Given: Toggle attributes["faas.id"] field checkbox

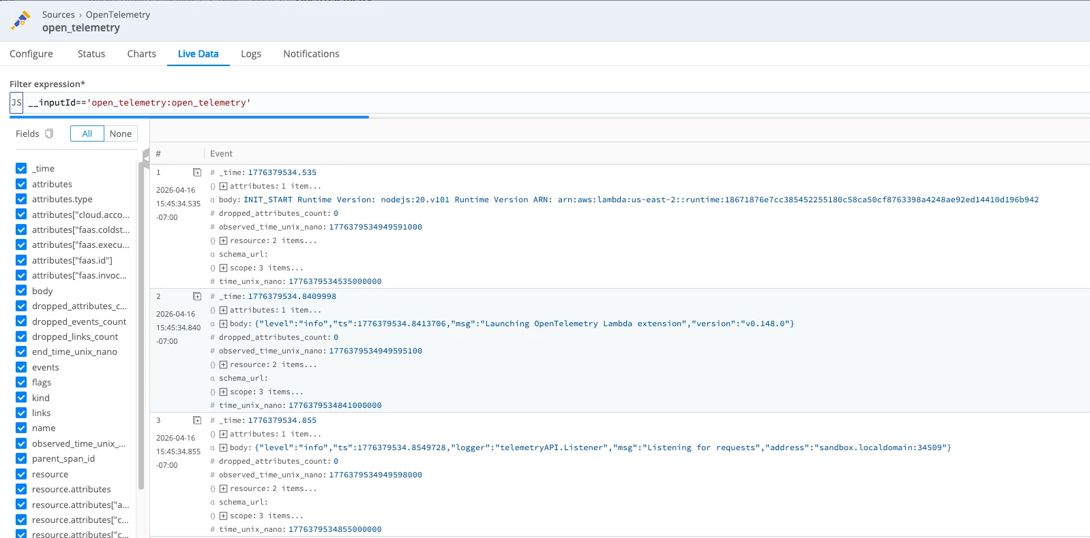Looking at the screenshot, I should pyautogui.click(x=21, y=260).
